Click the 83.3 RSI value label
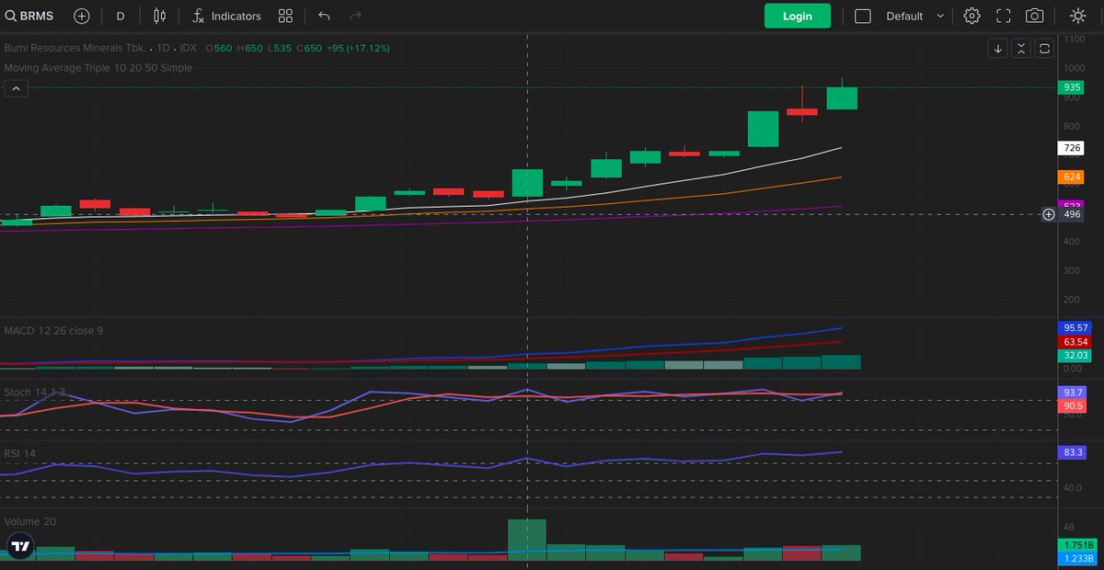The width and height of the screenshot is (1104, 570). pyautogui.click(x=1073, y=452)
